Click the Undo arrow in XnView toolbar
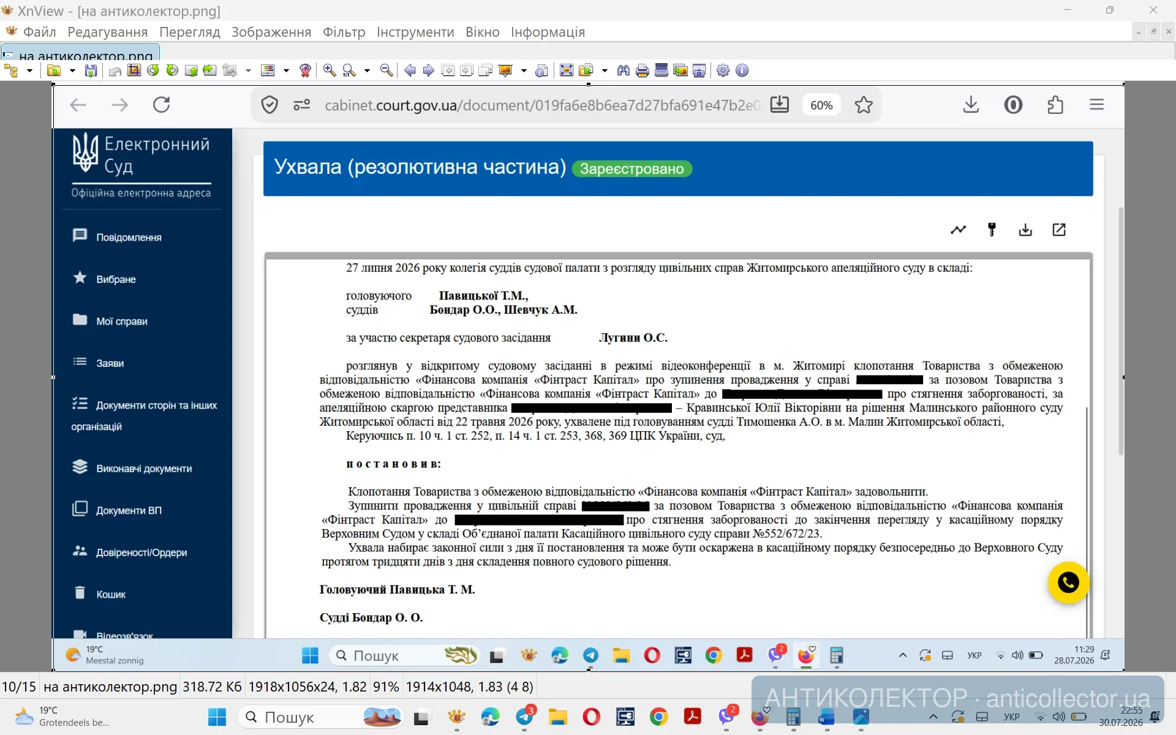The height and width of the screenshot is (735, 1176). click(x=115, y=71)
